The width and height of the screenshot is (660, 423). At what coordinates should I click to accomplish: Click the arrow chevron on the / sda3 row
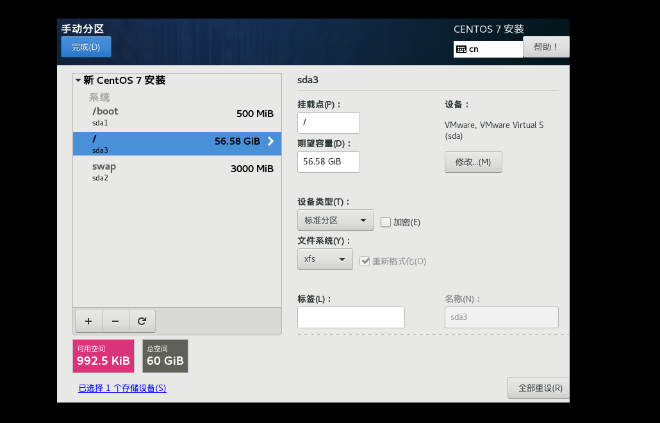(270, 141)
